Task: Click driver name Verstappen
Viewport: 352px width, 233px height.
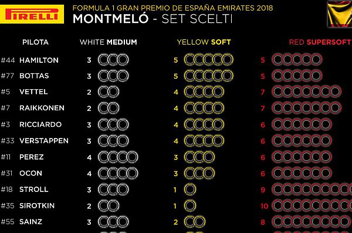Action: coord(44,141)
